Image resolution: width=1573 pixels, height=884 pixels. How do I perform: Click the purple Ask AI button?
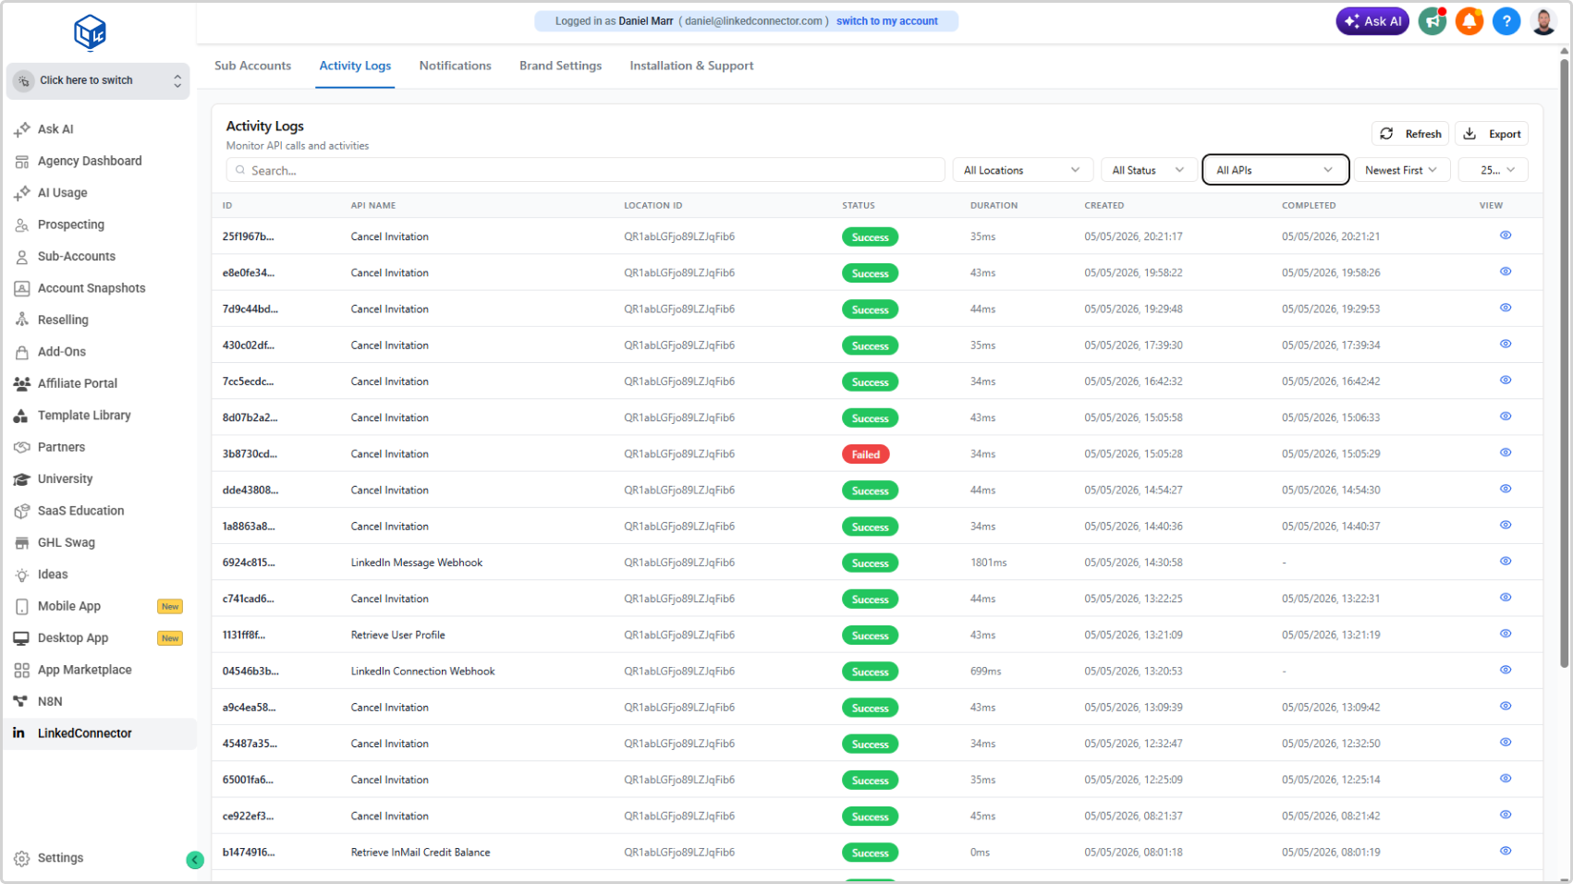1372,21
